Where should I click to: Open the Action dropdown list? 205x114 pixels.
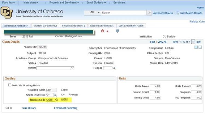click(55, 68)
